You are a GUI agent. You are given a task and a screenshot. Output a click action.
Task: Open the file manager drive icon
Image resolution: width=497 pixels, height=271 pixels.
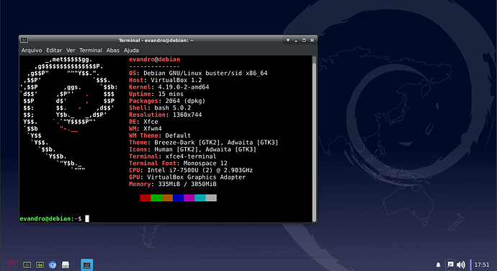pos(66,265)
